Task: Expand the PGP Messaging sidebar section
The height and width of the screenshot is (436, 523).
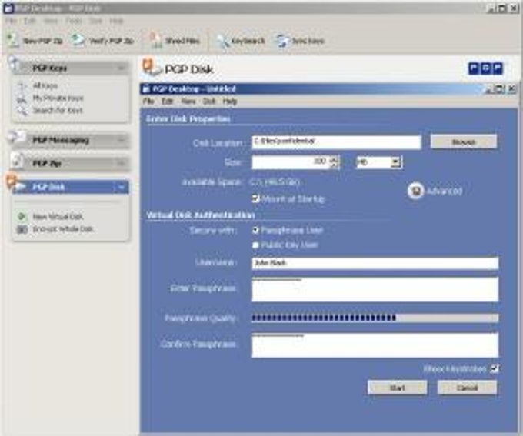Action: (121, 140)
